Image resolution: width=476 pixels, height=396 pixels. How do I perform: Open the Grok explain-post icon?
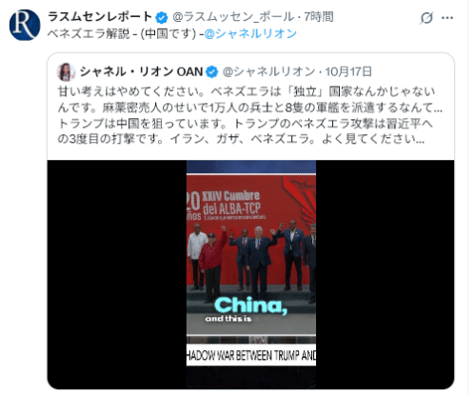426,18
